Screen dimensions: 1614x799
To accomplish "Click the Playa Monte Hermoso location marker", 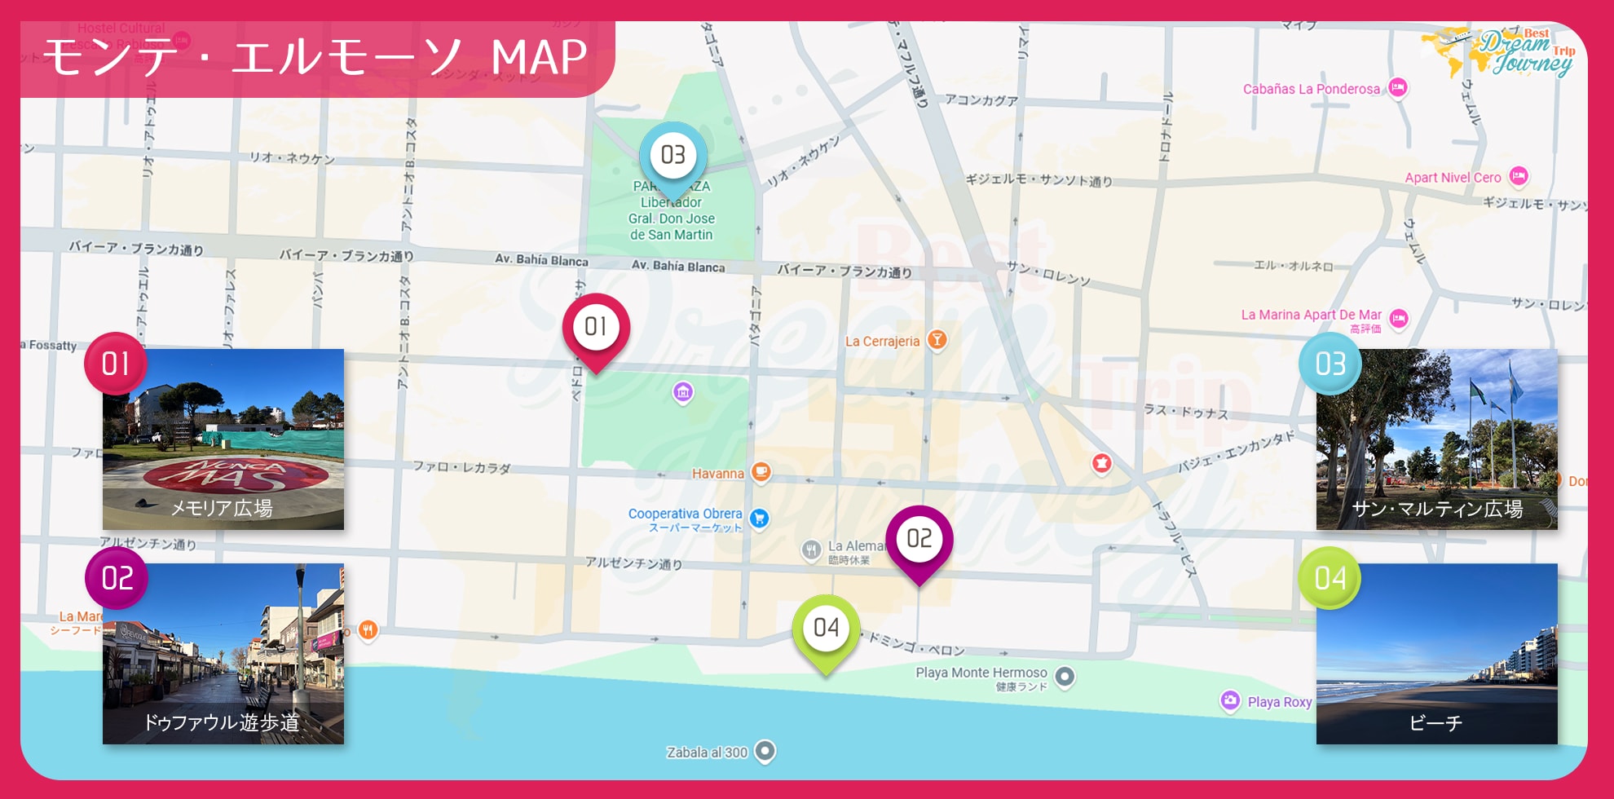I will pyautogui.click(x=1065, y=677).
